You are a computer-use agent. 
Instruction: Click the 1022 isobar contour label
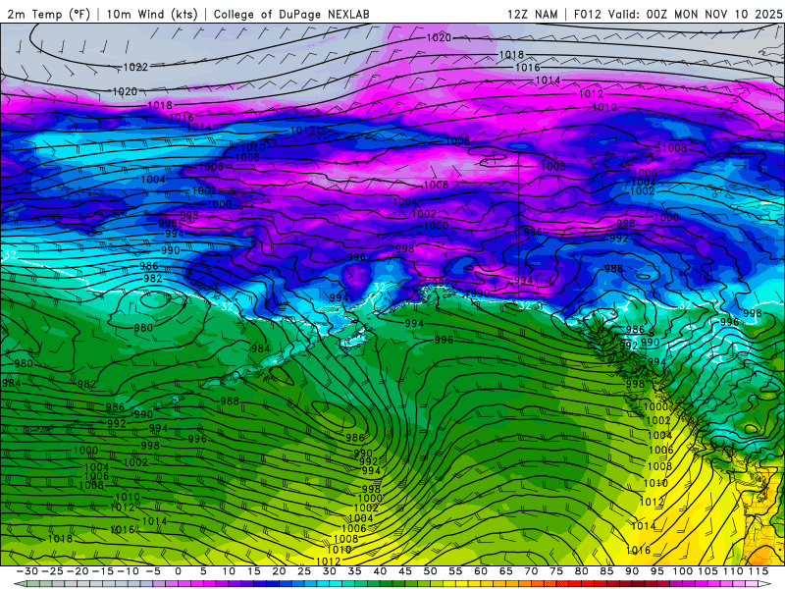pos(135,67)
